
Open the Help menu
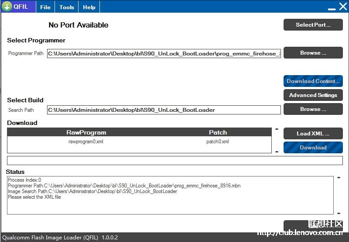pos(89,7)
